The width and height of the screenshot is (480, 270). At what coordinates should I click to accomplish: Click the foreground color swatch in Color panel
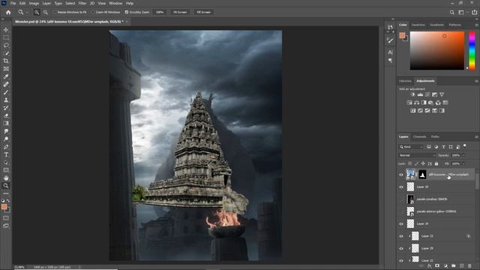(x=402, y=35)
